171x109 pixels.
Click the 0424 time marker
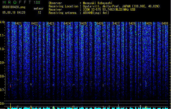(x=67, y=23)
